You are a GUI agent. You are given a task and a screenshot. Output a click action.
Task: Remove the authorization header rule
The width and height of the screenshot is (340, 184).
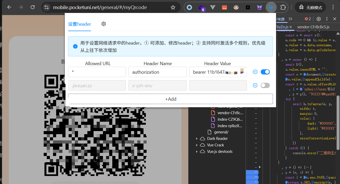255,72
